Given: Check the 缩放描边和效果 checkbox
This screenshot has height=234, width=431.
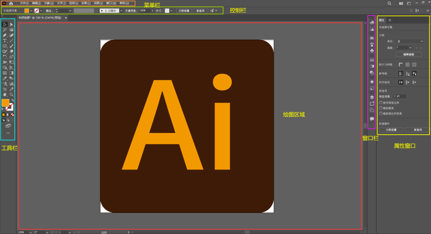Looking at the screenshot, I should click(381, 113).
